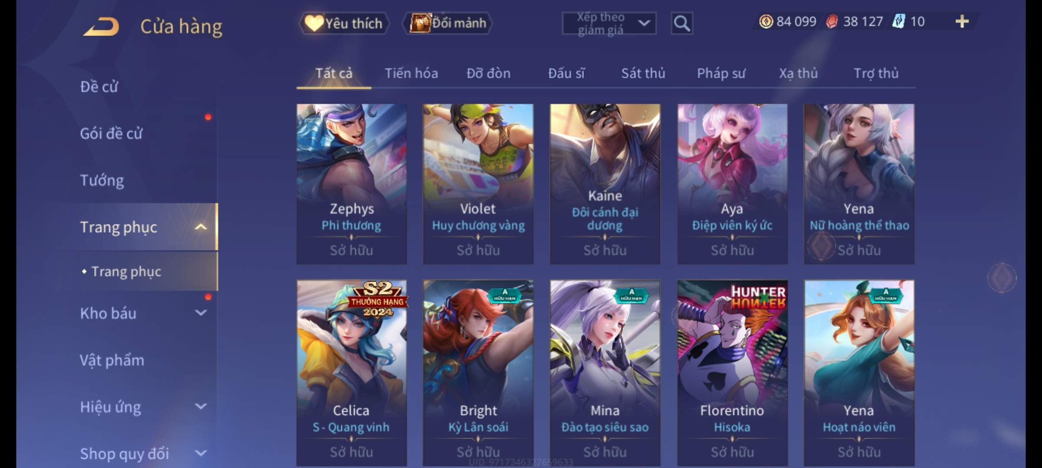The width and height of the screenshot is (1042, 468).
Task: Open the Xếp theo giảm giá sort dropdown
Action: 609,23
